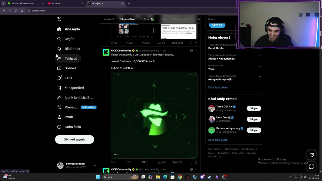Open Gizlilik Politikası footer link
This screenshot has width=322, height=181.
pyautogui.click(x=231, y=149)
